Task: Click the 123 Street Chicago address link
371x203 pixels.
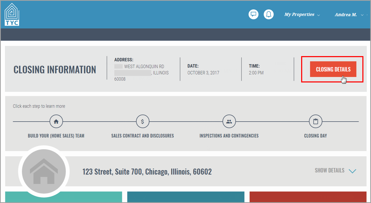Action: [147, 171]
